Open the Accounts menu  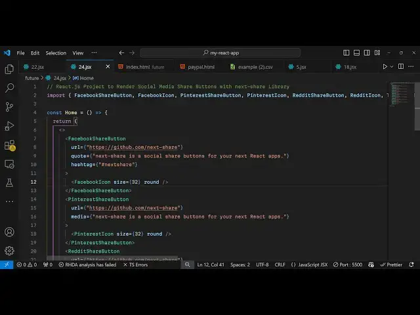[9, 232]
